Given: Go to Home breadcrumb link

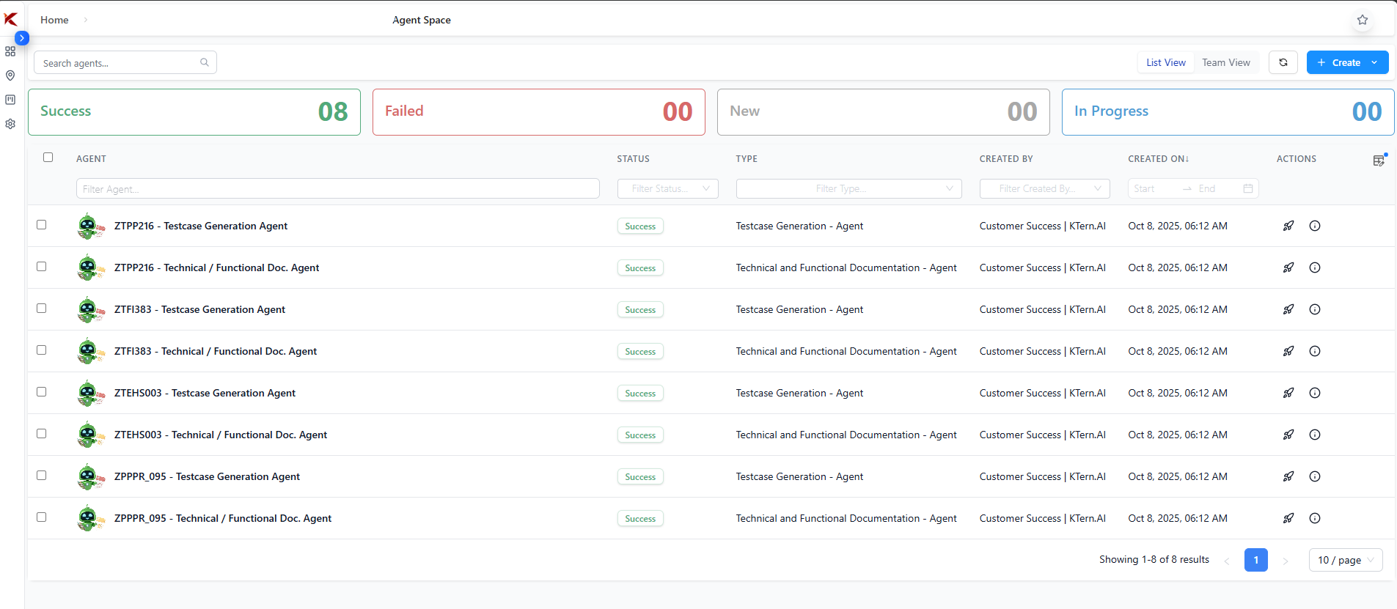Looking at the screenshot, I should point(54,20).
